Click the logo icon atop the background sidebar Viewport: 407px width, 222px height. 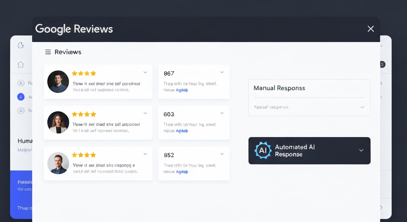(21, 45)
